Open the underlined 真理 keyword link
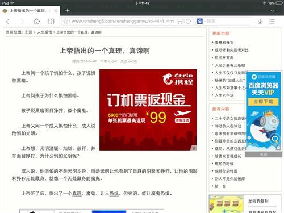284x213 pixels. [77, 194]
